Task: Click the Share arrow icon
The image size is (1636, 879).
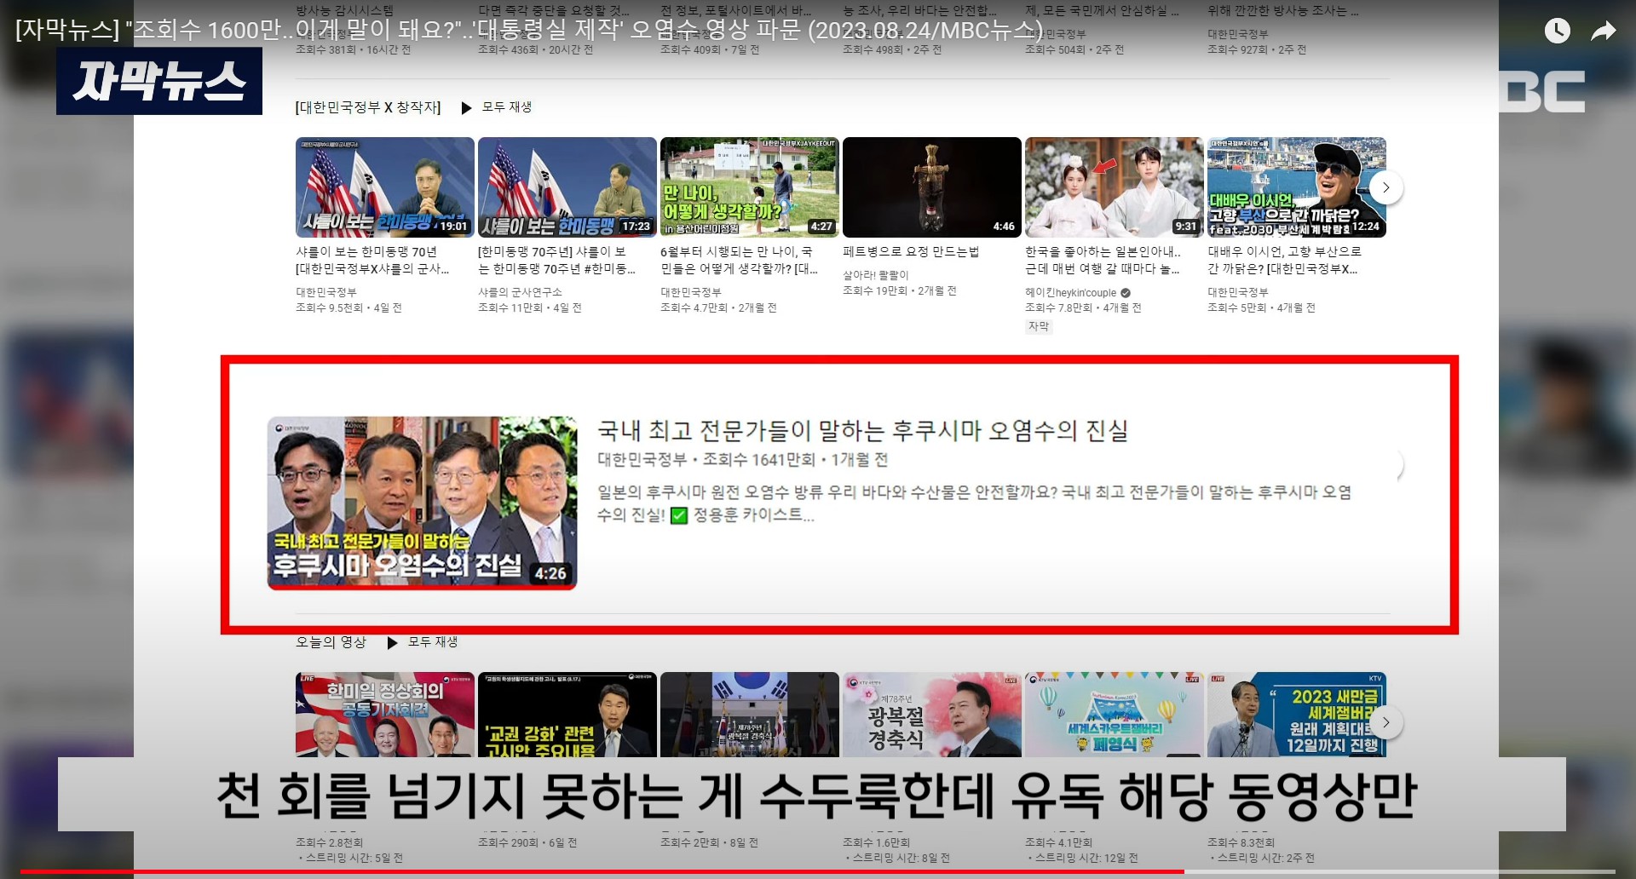Action: [x=1604, y=32]
